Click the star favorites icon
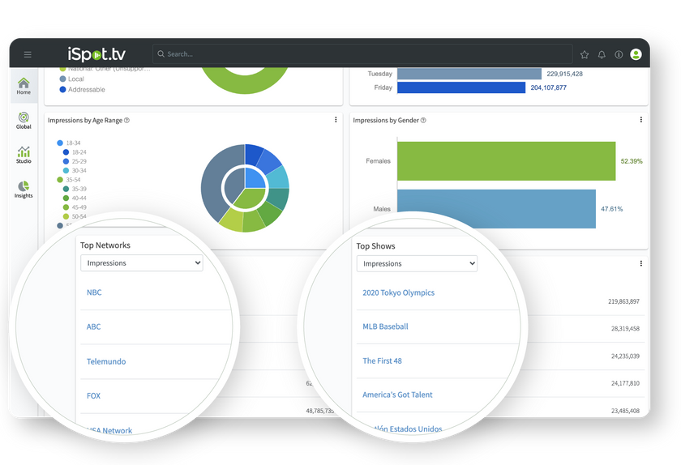681x465 pixels. coord(585,54)
